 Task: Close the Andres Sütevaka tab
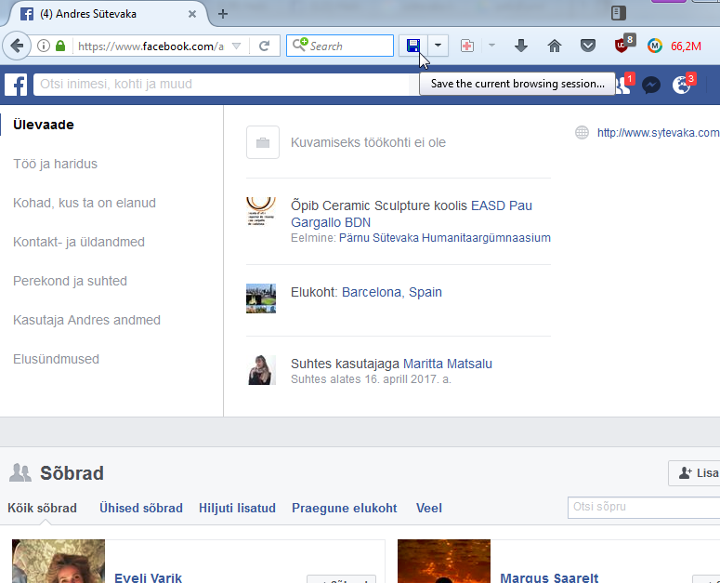(192, 14)
